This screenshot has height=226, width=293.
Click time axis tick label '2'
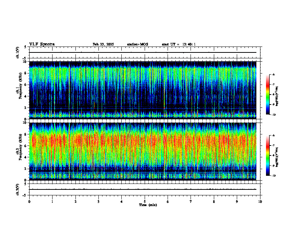click(x=75, y=202)
